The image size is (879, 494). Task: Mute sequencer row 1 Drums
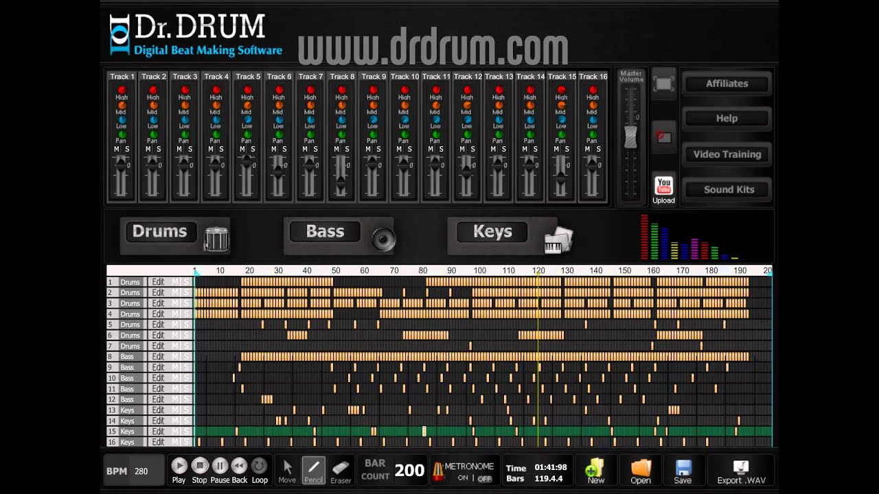[175, 282]
